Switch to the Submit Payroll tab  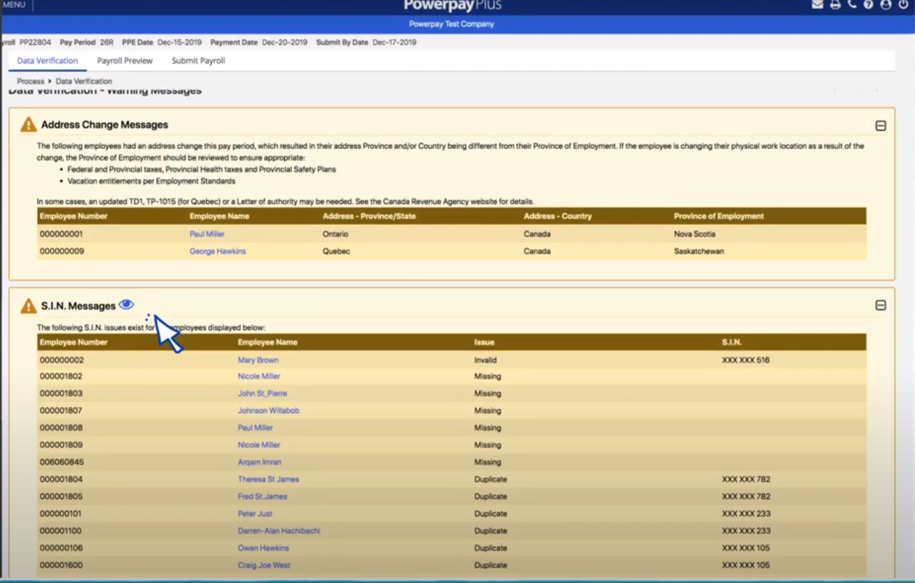198,61
